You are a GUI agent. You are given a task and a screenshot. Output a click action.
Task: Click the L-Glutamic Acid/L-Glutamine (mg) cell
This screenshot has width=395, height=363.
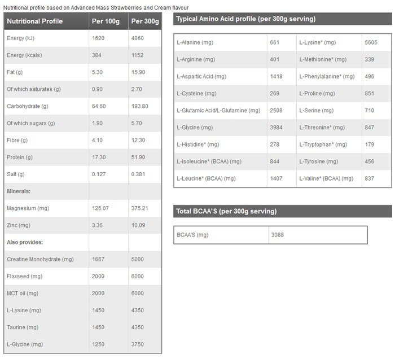click(218, 111)
